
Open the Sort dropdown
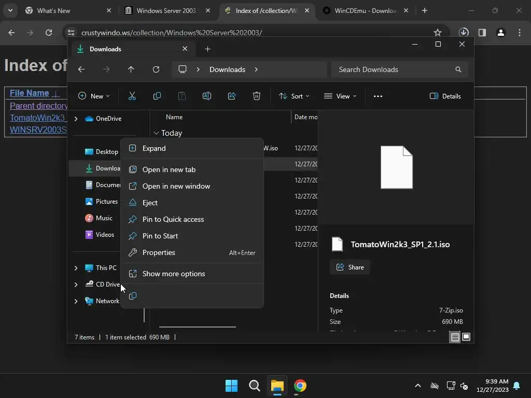click(x=294, y=96)
